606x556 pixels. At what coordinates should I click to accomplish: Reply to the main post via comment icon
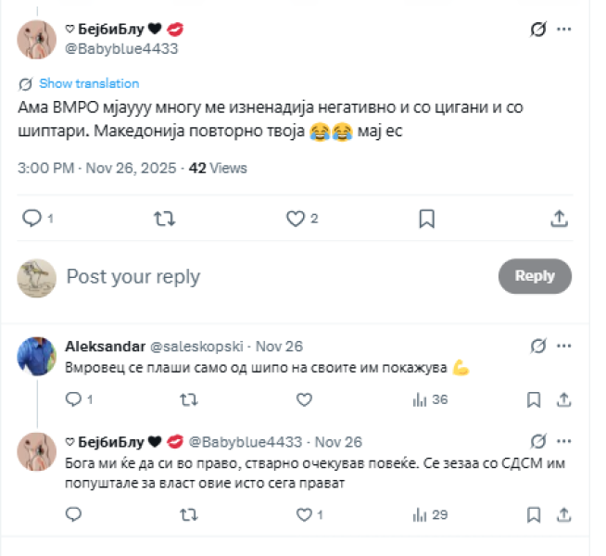pyautogui.click(x=32, y=219)
